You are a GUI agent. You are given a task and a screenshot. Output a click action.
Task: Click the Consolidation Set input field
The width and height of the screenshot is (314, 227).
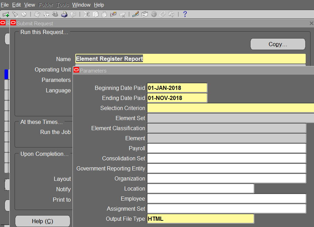(227, 158)
